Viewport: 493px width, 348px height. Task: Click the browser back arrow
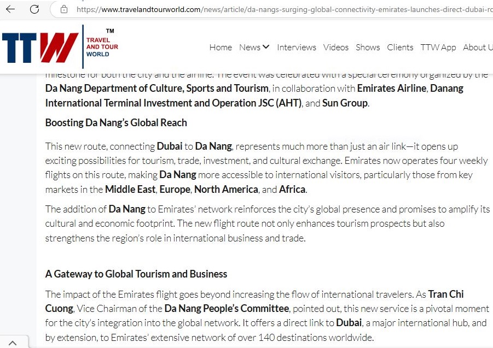[x=10, y=9]
